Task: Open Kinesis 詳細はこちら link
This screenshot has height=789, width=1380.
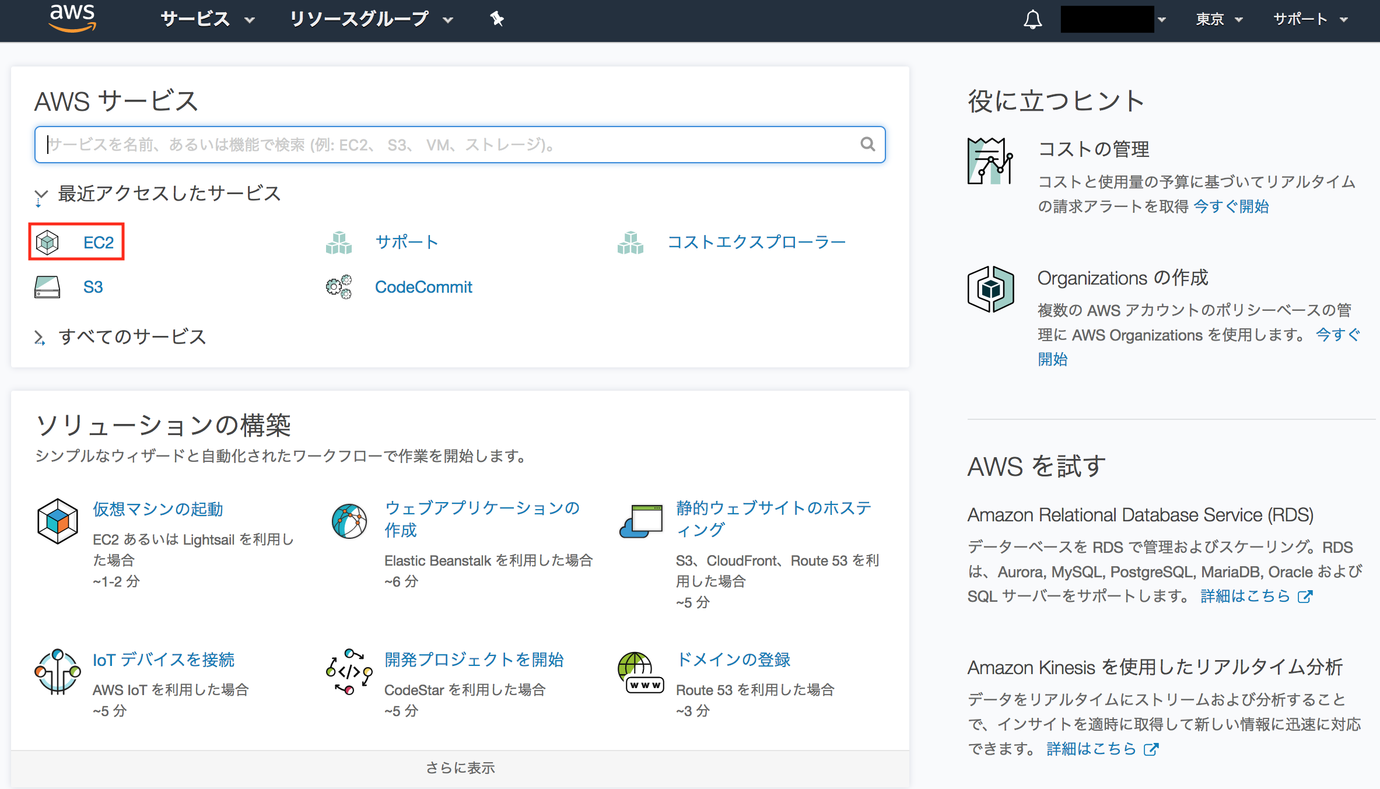Action: click(x=1091, y=749)
